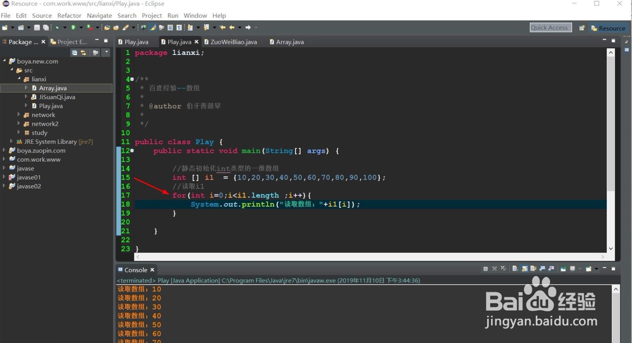This screenshot has width=632, height=343.
Task: Collapse the boya.new.com project
Action: click(x=4, y=61)
